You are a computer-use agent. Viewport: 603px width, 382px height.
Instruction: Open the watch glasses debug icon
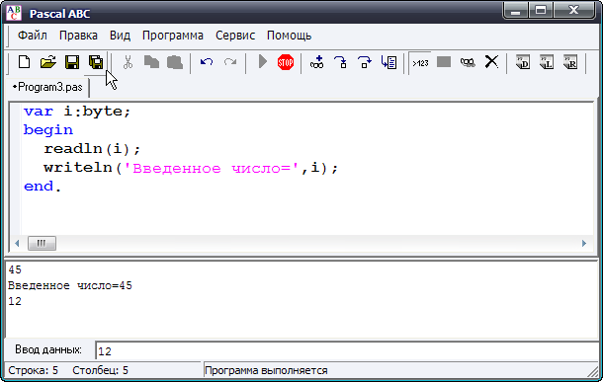[468, 62]
